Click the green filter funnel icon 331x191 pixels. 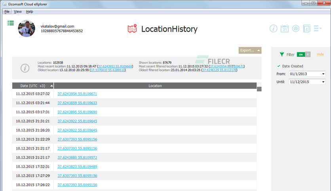[282, 54]
